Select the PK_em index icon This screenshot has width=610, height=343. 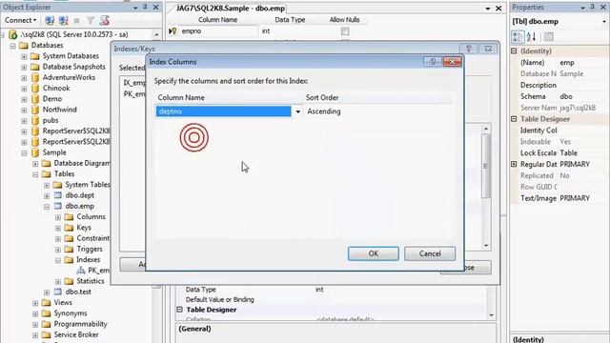[x=81, y=271]
